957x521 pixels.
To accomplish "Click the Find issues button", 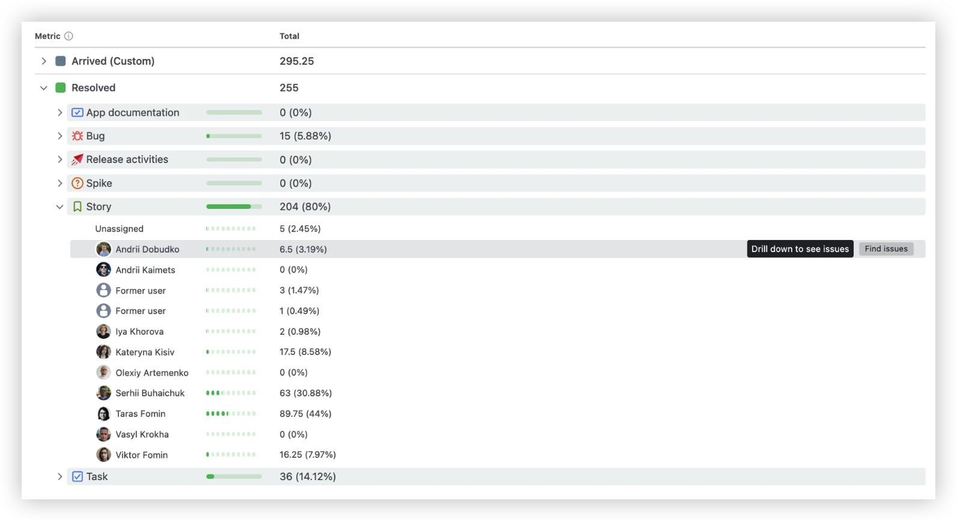I will point(886,249).
